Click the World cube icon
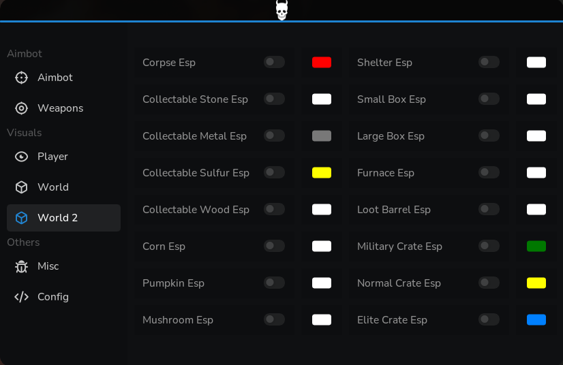This screenshot has height=365, width=563. (x=21, y=187)
